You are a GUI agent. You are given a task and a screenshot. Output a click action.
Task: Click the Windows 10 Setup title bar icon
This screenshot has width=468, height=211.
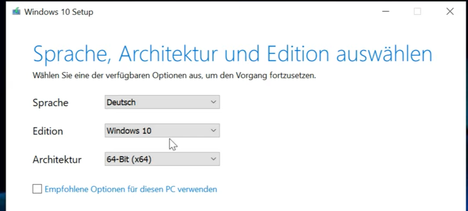point(17,12)
